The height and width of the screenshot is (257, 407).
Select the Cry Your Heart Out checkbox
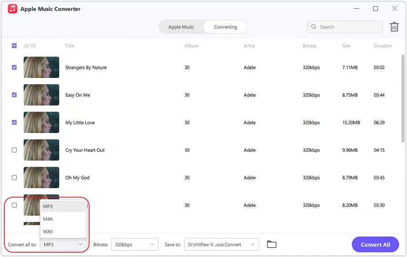point(14,150)
